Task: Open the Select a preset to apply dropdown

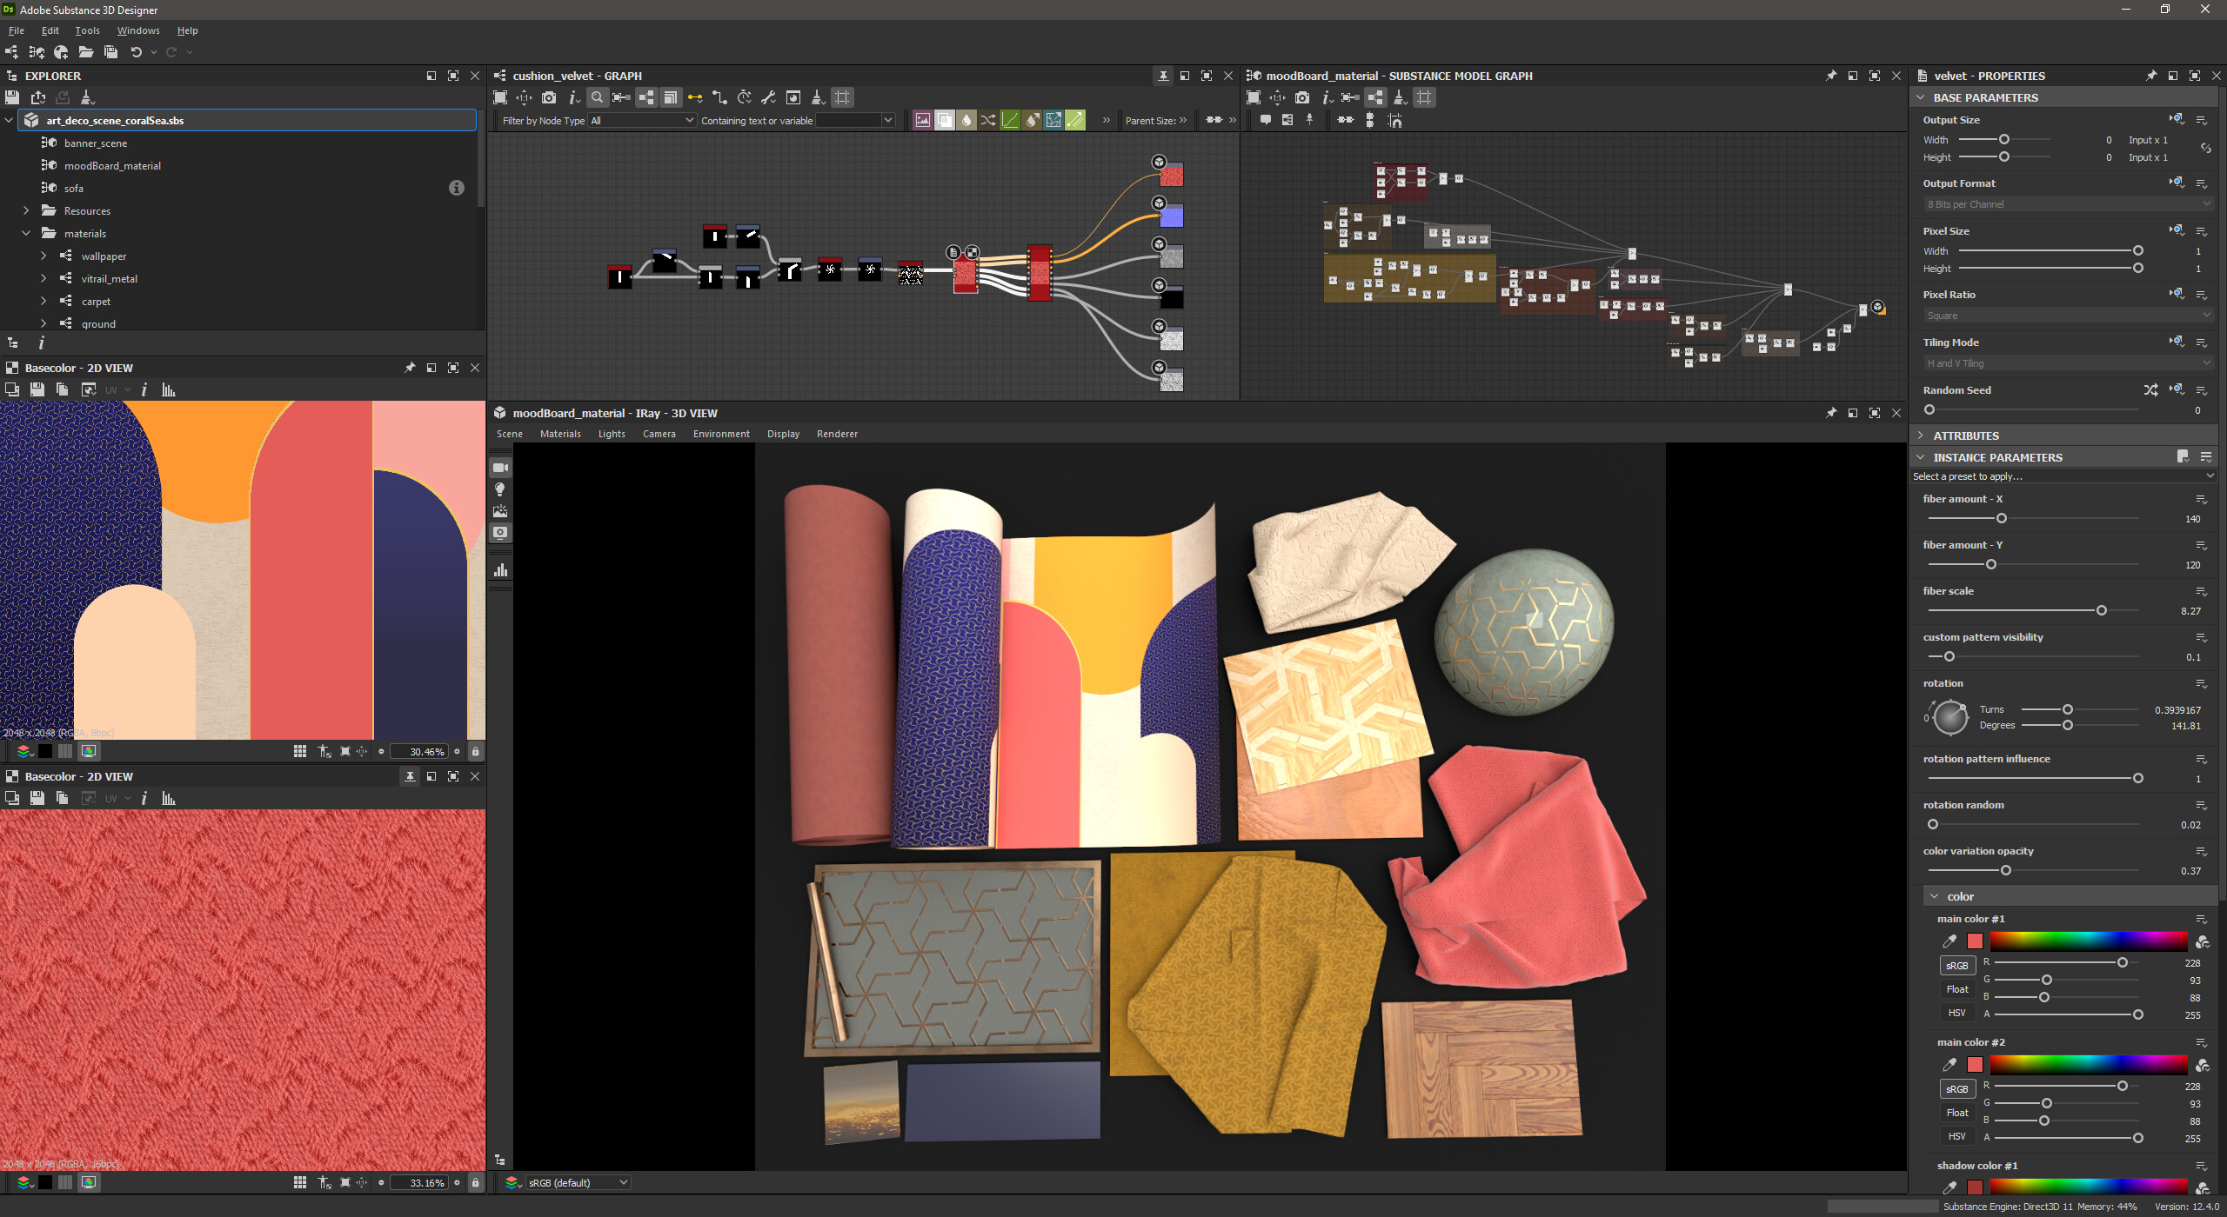Action: coord(2062,475)
